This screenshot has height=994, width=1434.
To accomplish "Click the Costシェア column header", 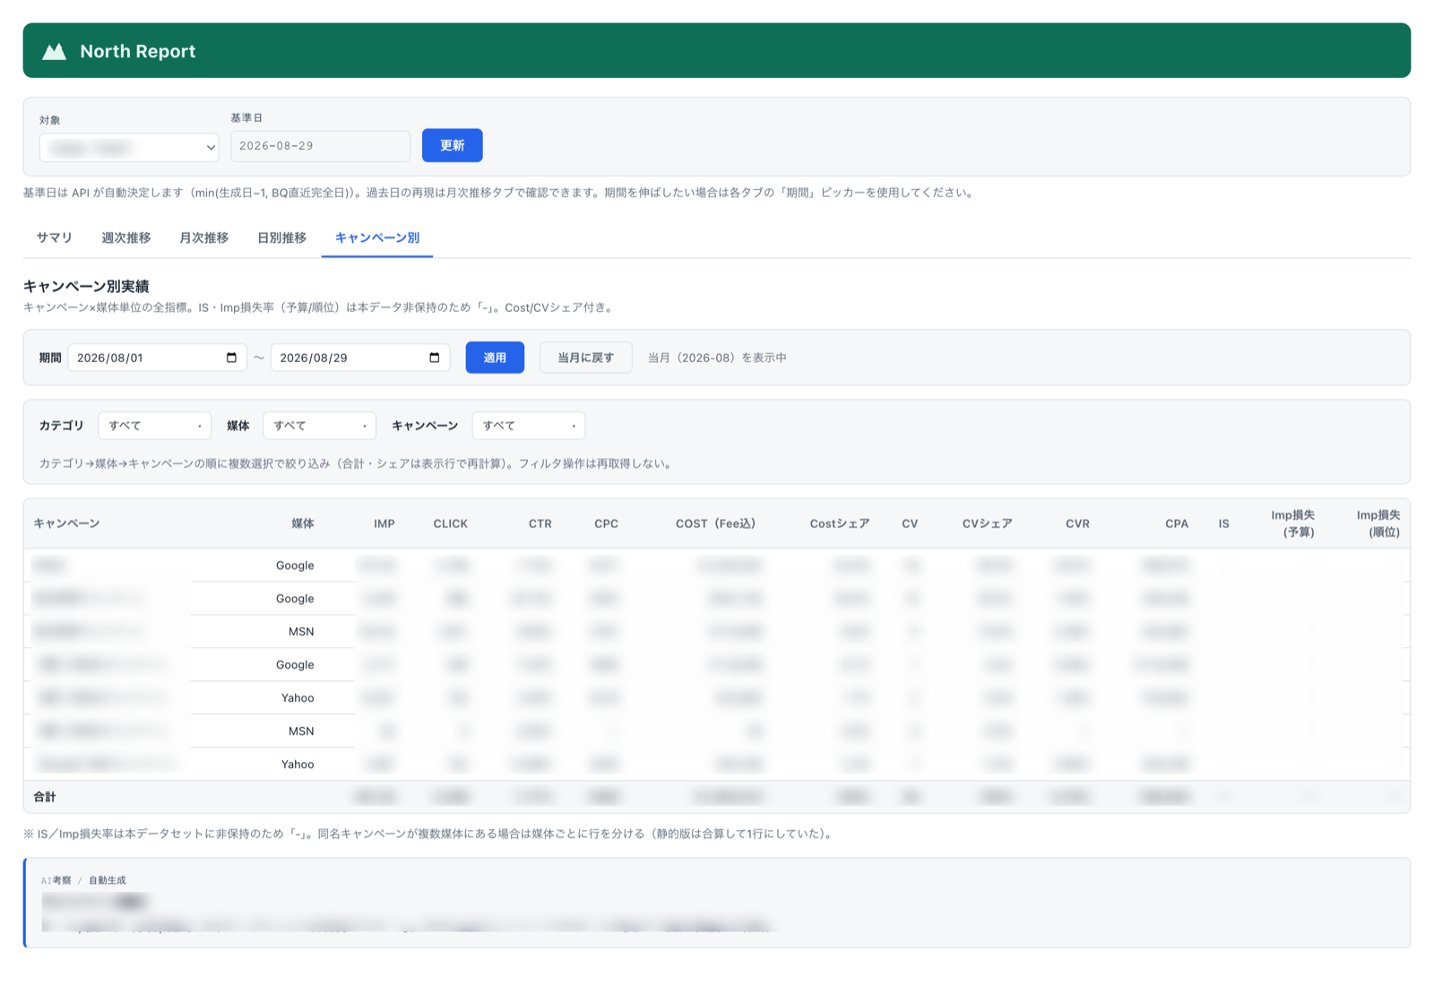I will point(840,523).
